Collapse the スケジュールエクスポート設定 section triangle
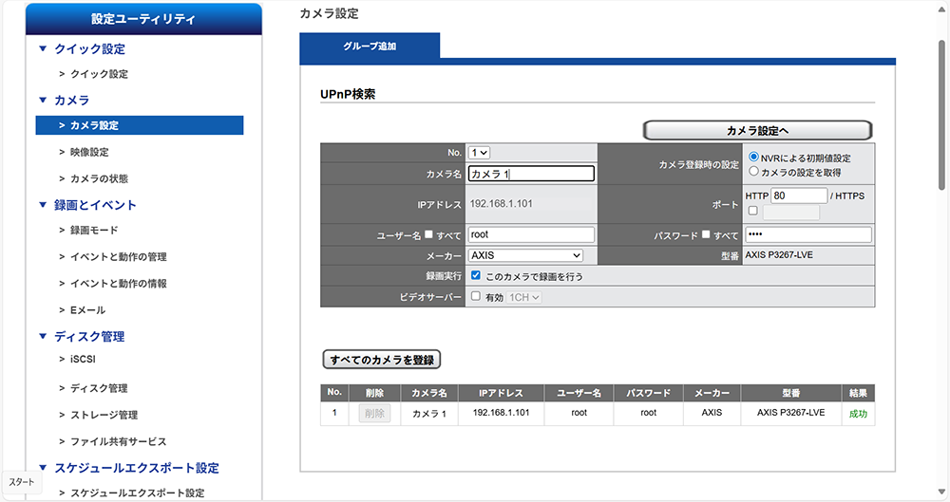The height and width of the screenshot is (502, 950). tap(43, 468)
